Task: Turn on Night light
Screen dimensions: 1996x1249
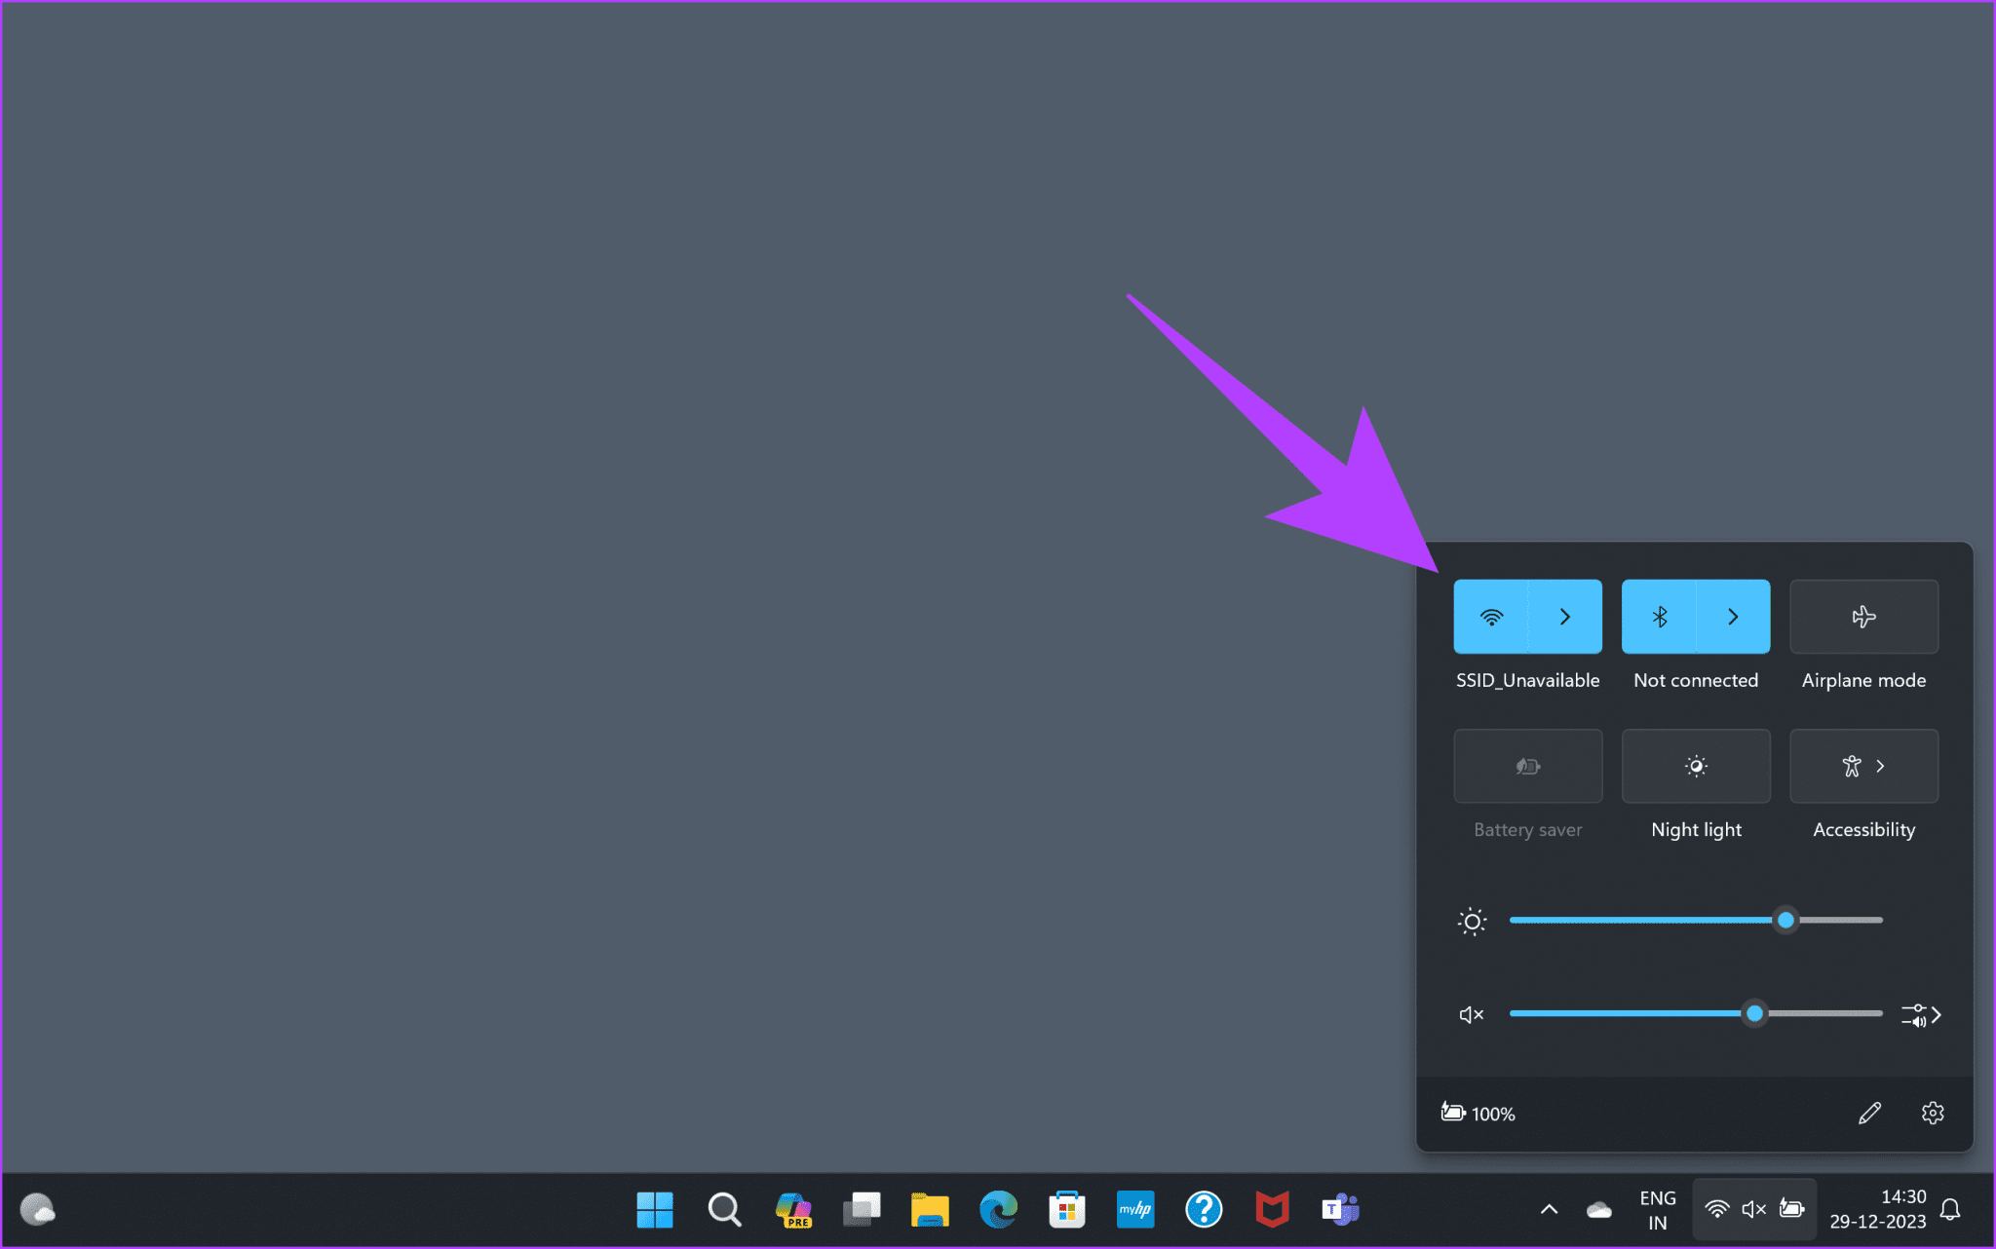Action: (x=1695, y=766)
